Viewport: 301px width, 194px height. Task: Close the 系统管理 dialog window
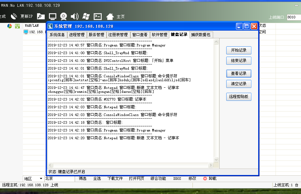pyautogui.click(x=254, y=26)
